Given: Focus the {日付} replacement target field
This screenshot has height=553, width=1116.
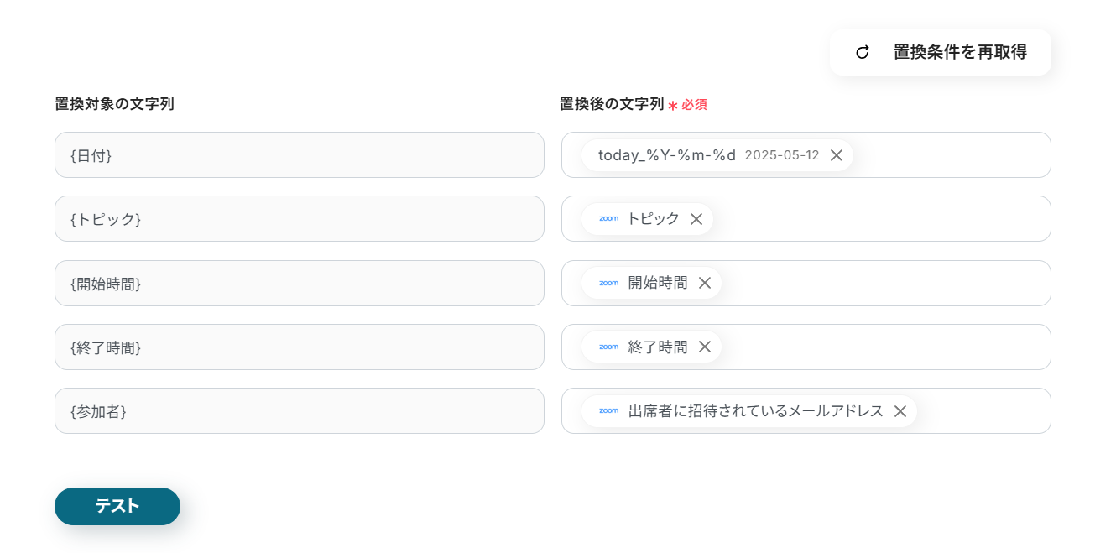Looking at the screenshot, I should coord(299,155).
